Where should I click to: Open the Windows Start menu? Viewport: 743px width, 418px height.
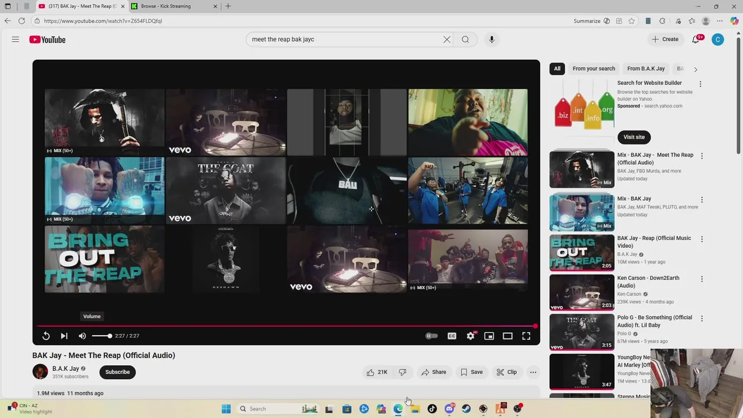(226, 409)
